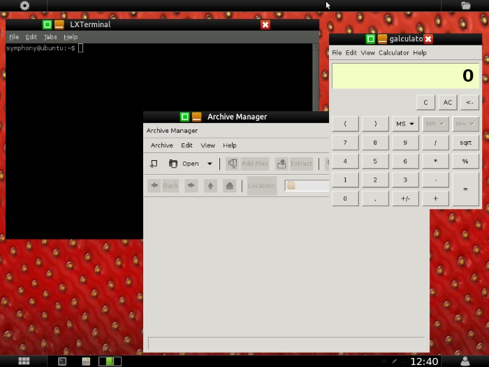Open the View menu in Archive Manager
Image resolution: width=489 pixels, height=367 pixels.
coord(207,145)
